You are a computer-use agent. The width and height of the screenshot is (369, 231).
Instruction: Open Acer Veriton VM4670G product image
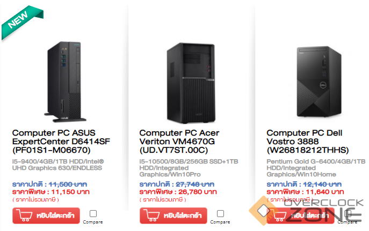pyautogui.click(x=191, y=83)
